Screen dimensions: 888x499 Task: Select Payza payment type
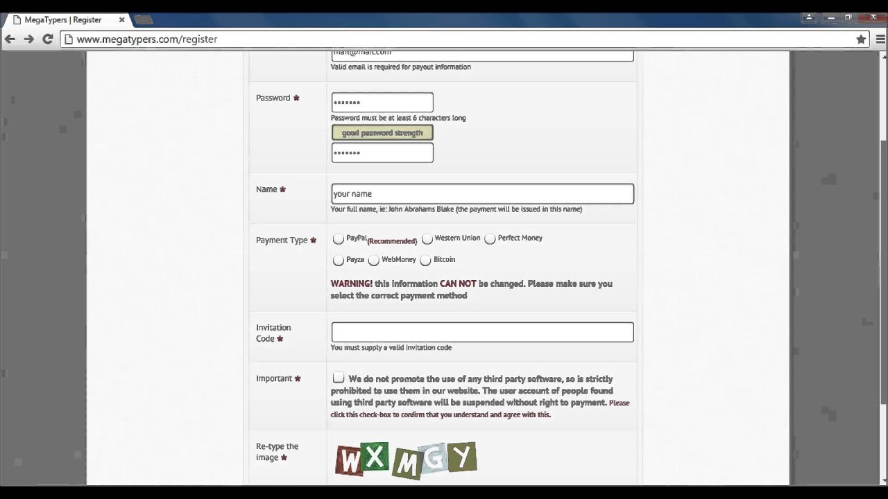338,260
